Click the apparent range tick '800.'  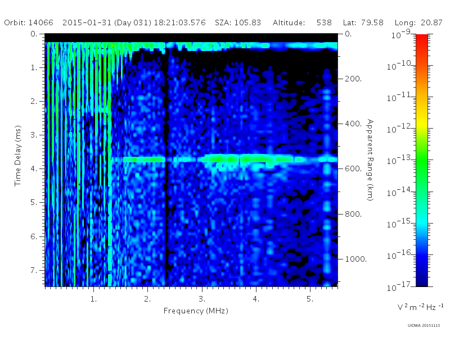[353, 214]
